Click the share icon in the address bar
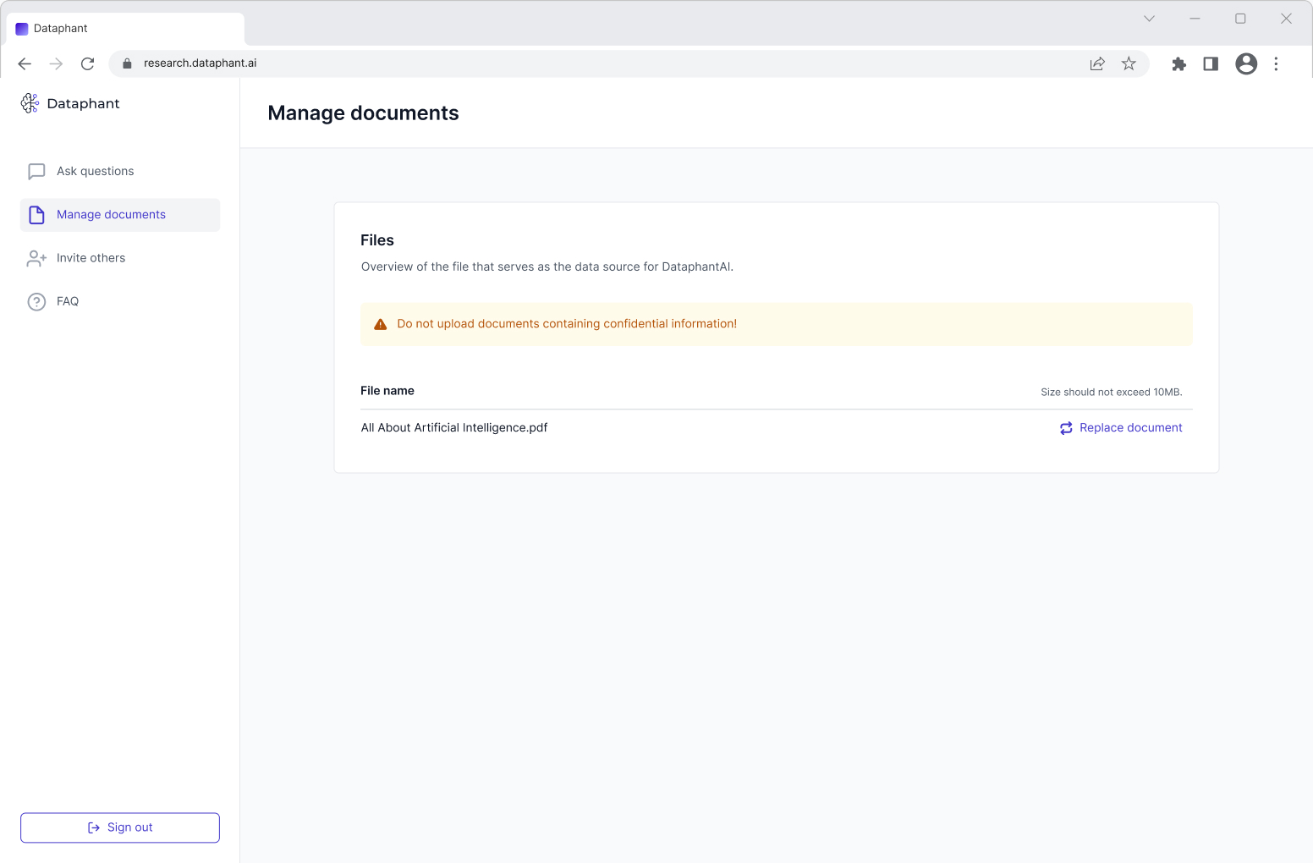 [1097, 63]
